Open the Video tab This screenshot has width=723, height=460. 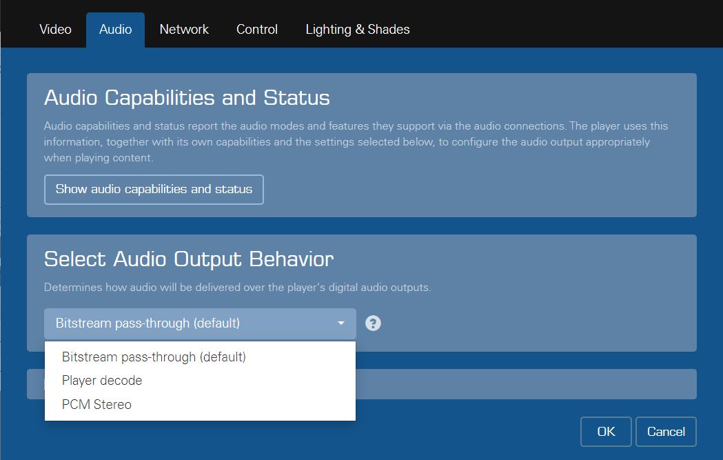[x=55, y=30]
